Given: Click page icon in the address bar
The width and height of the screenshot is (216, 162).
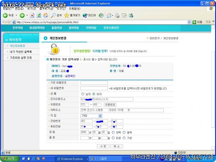Looking at the screenshot, I should 14,22.
